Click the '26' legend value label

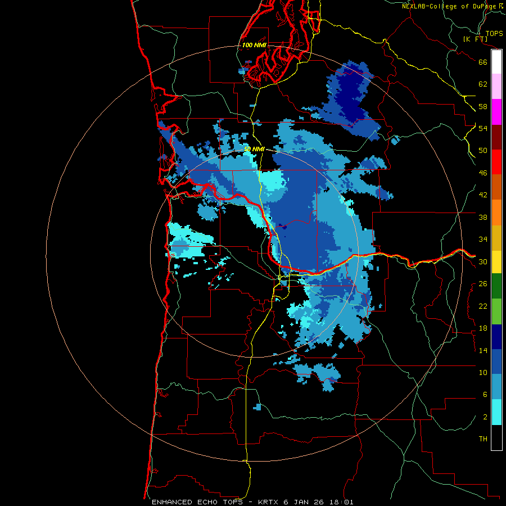(483, 284)
